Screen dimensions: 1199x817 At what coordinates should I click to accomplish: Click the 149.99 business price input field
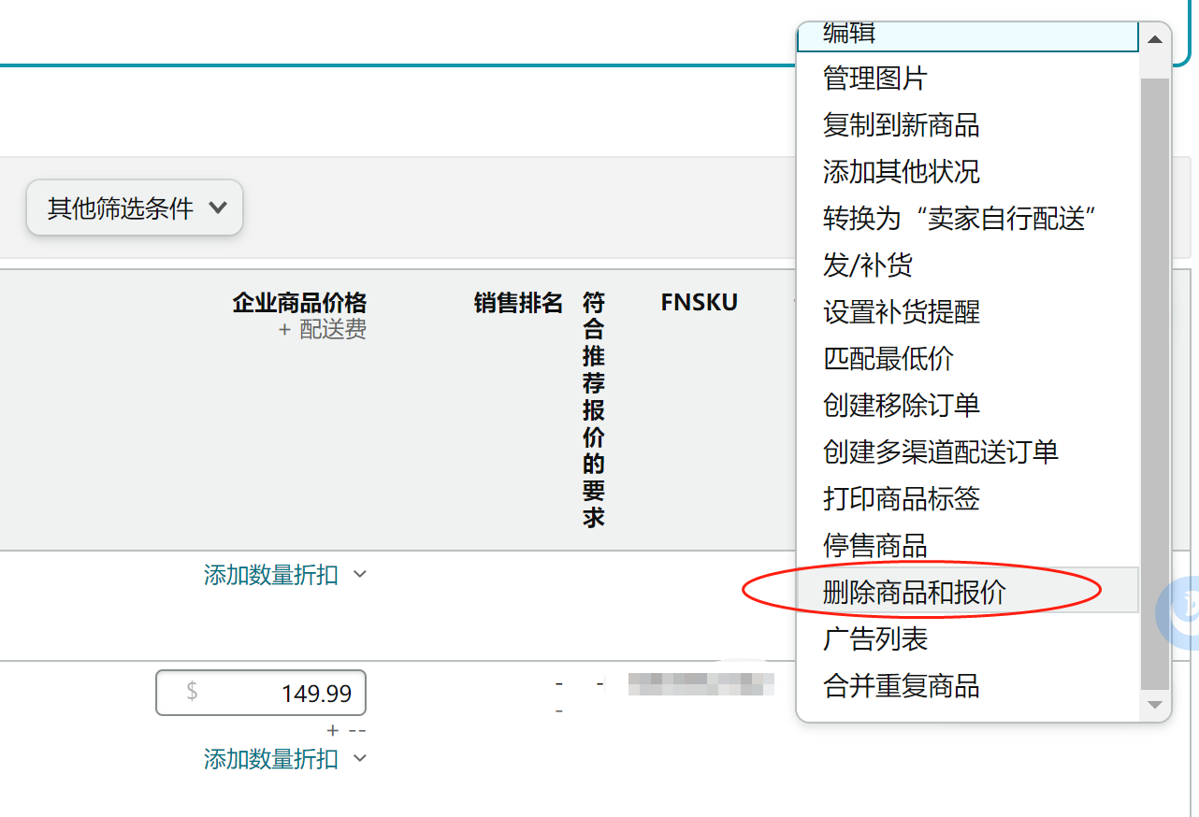coord(261,693)
